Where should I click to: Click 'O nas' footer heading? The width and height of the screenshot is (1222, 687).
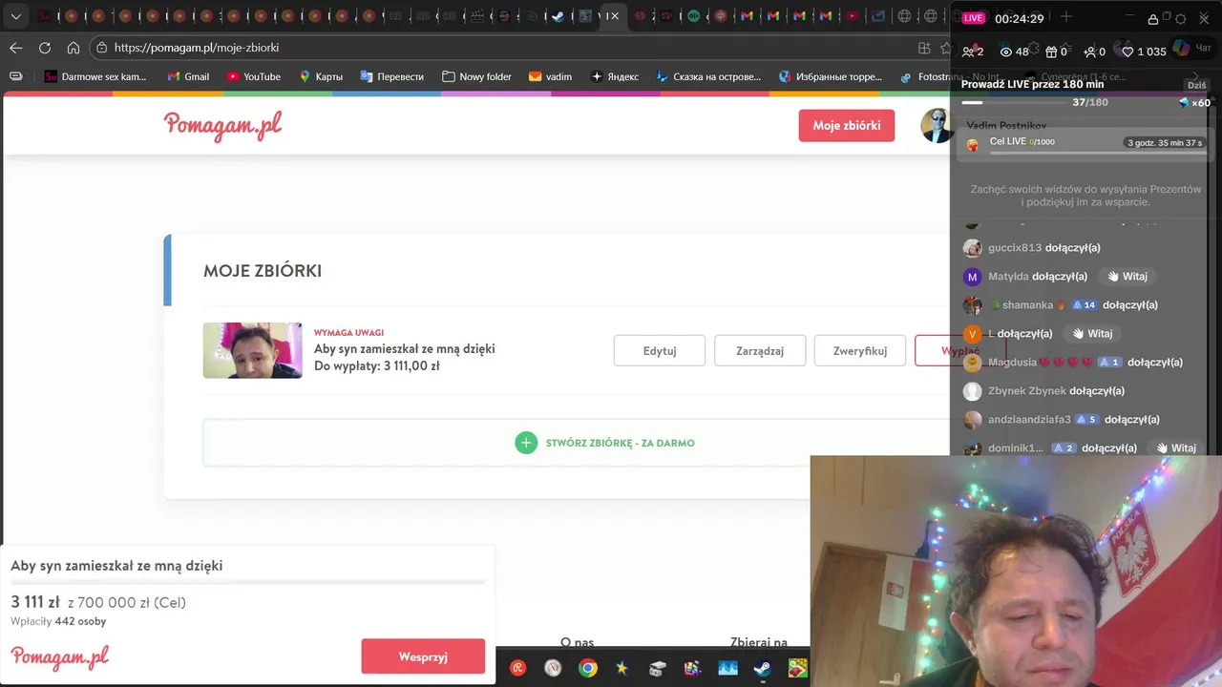(577, 642)
